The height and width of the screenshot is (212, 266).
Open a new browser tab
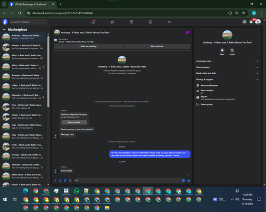click(x=61, y=4)
